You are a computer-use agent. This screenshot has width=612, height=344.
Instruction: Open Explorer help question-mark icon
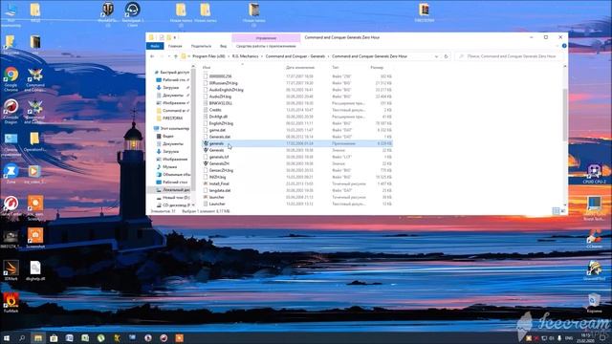coord(564,46)
